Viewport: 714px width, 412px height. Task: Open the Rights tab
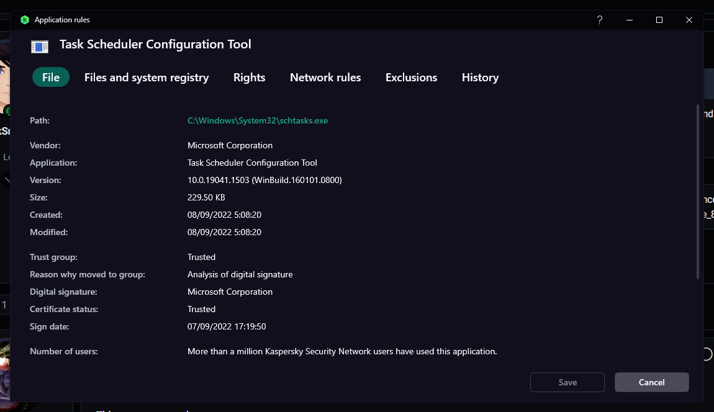pos(249,78)
